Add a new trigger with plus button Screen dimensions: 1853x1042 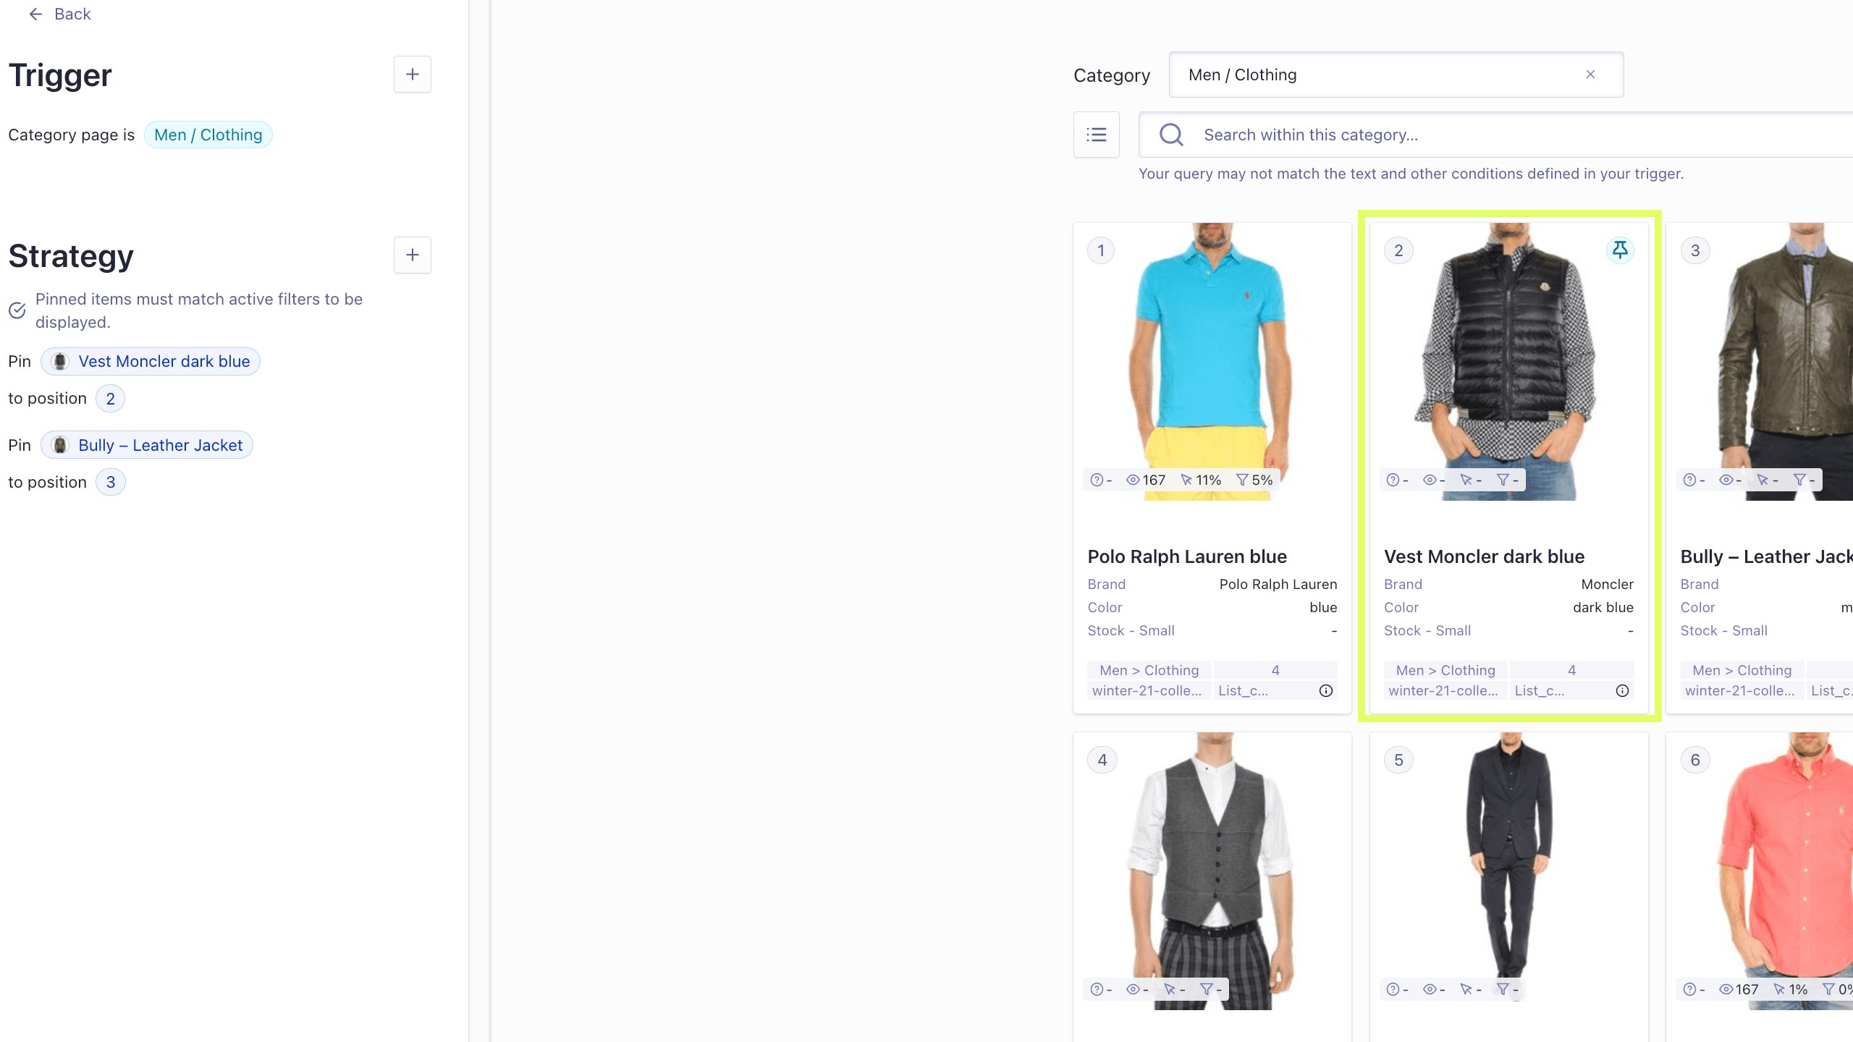412,75
